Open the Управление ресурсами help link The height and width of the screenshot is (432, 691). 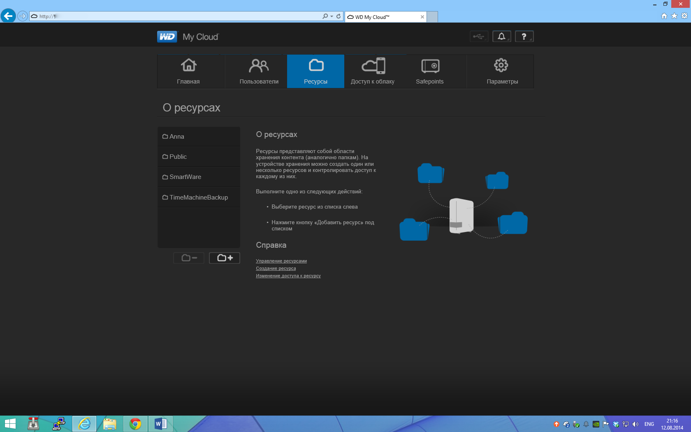(x=281, y=261)
